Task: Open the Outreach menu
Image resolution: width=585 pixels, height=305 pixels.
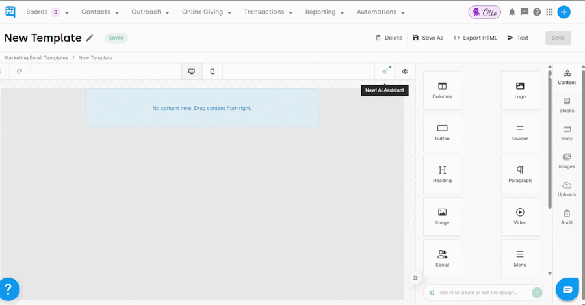Action: [x=146, y=12]
